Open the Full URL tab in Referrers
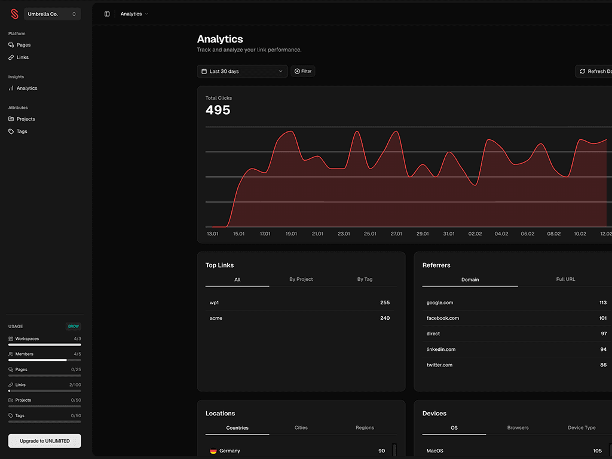Viewport: 612px width, 459px height. (x=565, y=279)
